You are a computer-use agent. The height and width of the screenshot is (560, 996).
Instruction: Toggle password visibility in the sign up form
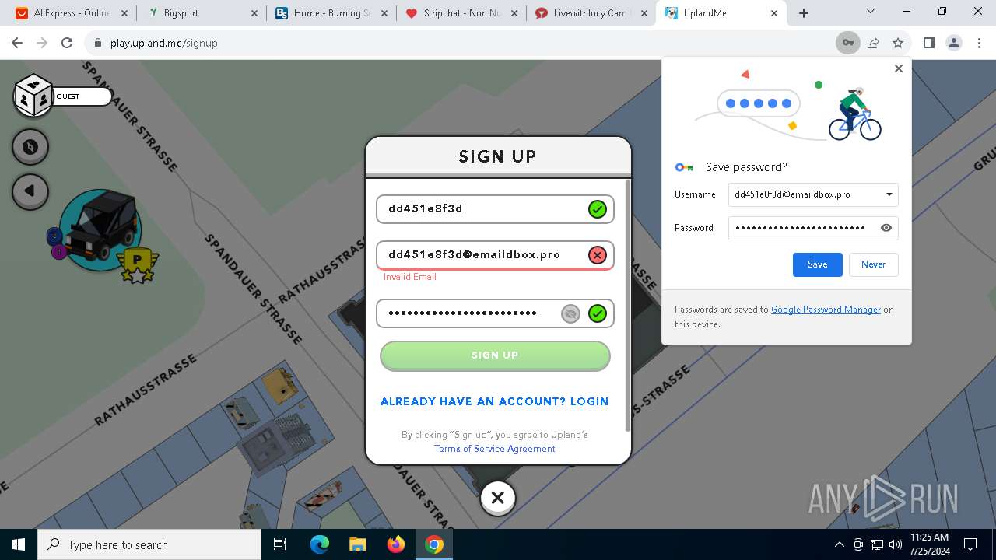[570, 313]
